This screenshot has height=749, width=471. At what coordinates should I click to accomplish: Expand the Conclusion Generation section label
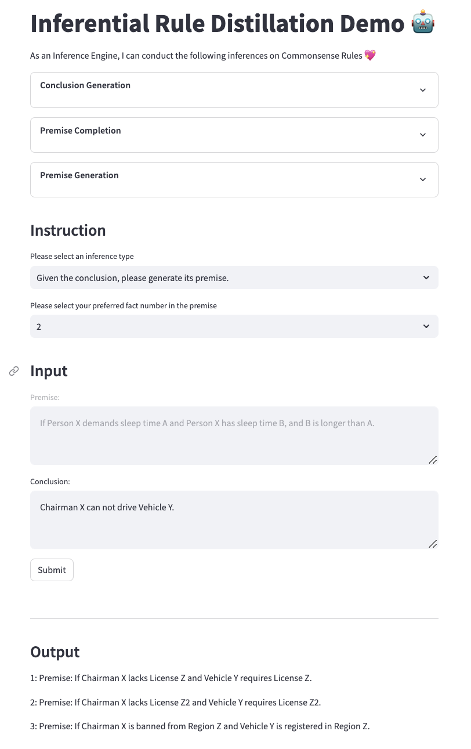coord(85,85)
